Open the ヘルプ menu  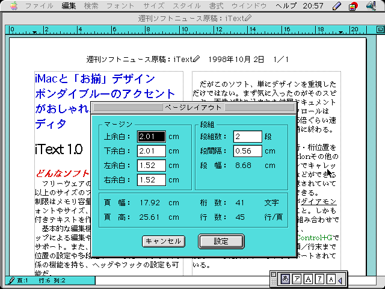point(286,5)
